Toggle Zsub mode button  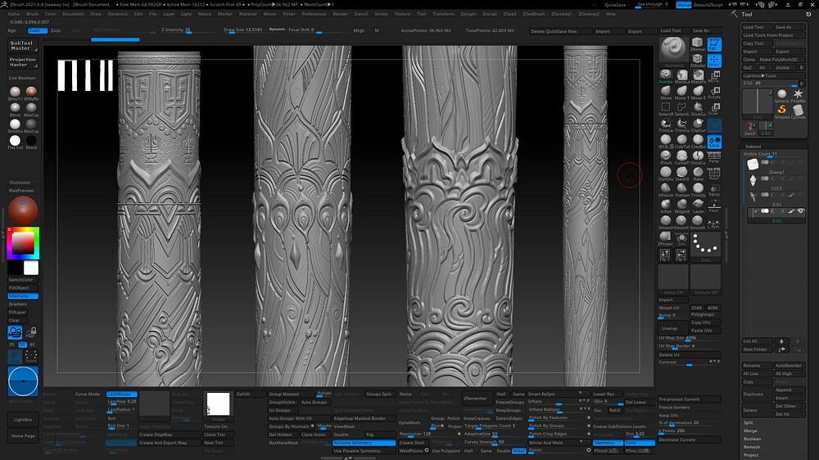click(x=56, y=31)
